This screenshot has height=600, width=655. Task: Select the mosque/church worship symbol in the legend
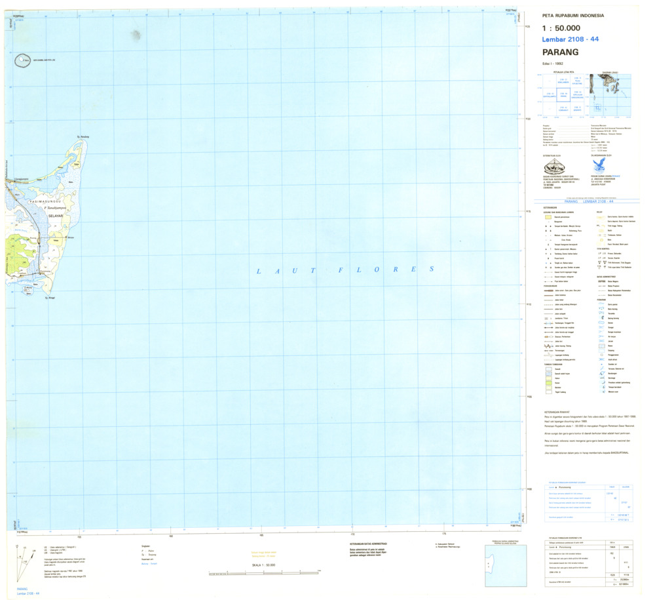(546, 226)
